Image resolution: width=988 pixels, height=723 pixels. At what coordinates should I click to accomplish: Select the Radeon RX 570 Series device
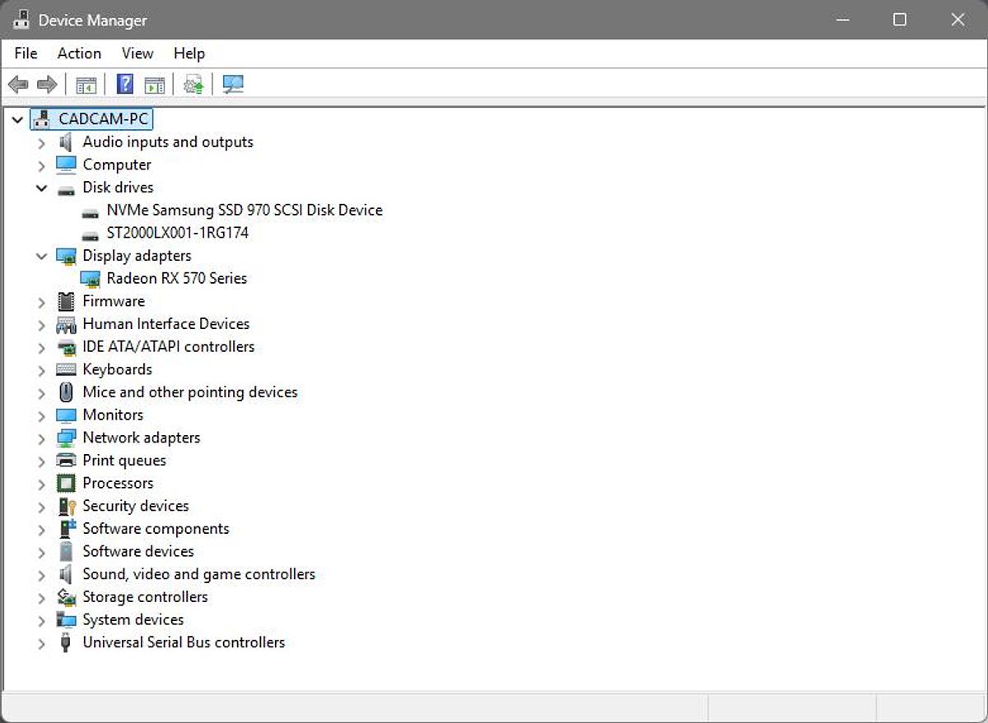click(x=176, y=278)
